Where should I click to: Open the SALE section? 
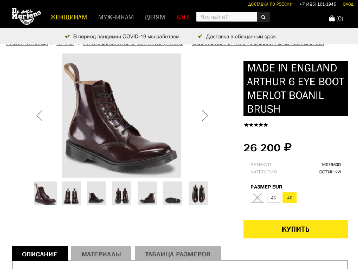click(x=183, y=17)
